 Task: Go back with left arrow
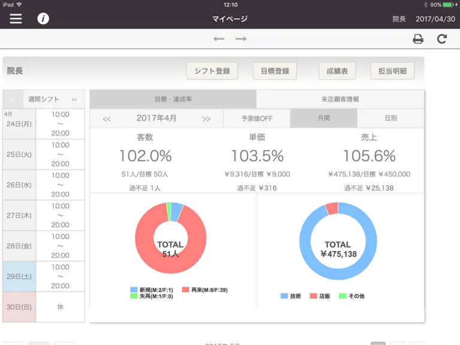pyautogui.click(x=219, y=39)
